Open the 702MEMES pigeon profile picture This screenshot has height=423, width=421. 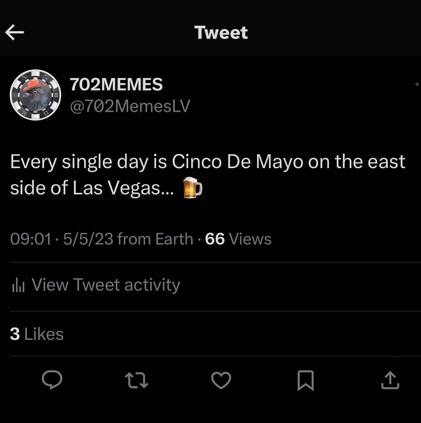[x=35, y=95]
